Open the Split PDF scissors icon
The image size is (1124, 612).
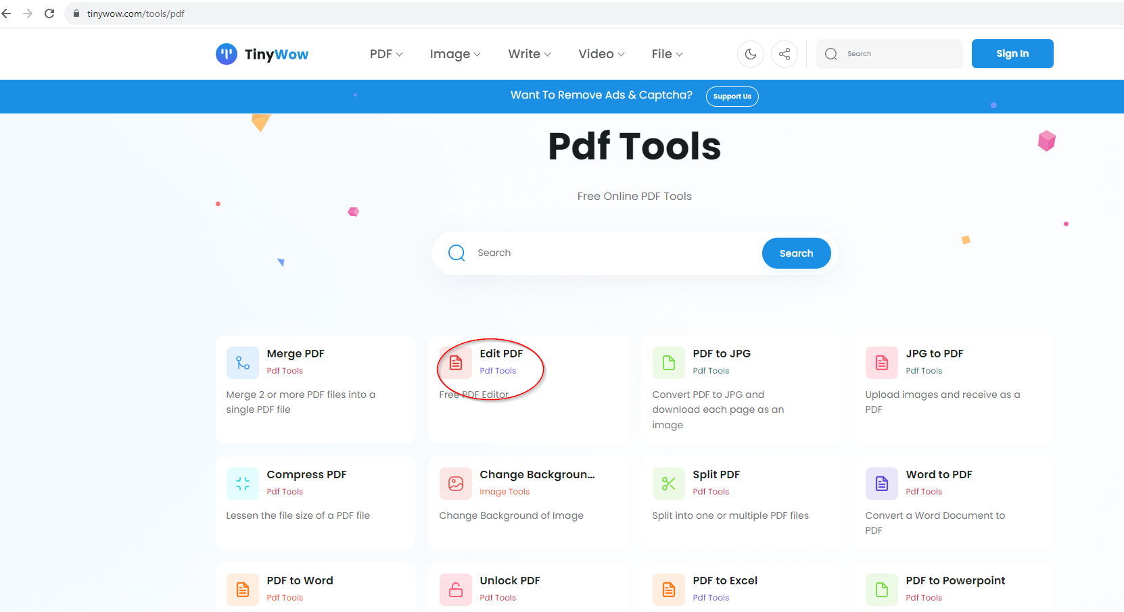coord(669,484)
